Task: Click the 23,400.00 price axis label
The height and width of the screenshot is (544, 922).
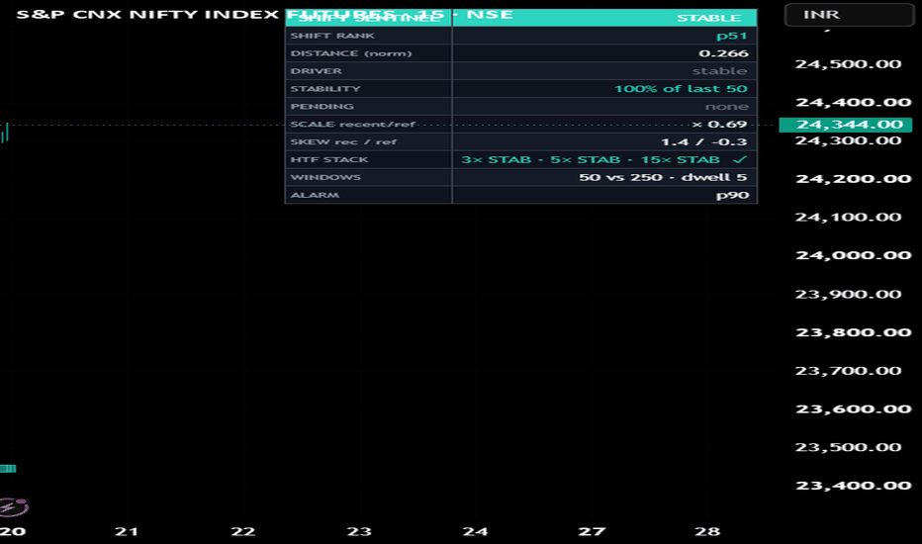Action: tap(853, 486)
